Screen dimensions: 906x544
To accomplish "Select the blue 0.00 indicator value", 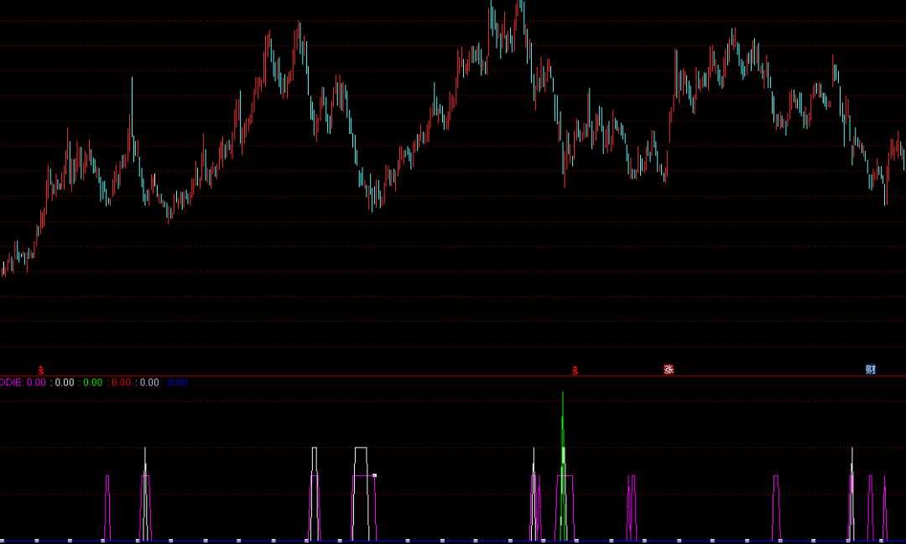I will [177, 382].
